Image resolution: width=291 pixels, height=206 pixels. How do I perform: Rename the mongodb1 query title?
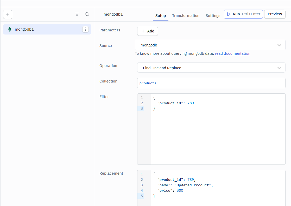tap(113, 14)
